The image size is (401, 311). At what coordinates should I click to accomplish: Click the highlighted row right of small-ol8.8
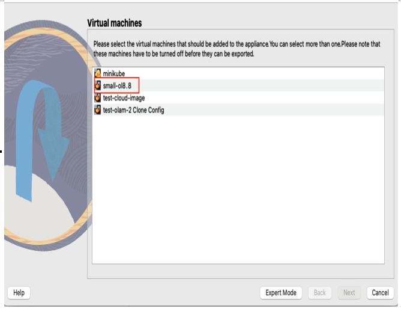point(261,85)
